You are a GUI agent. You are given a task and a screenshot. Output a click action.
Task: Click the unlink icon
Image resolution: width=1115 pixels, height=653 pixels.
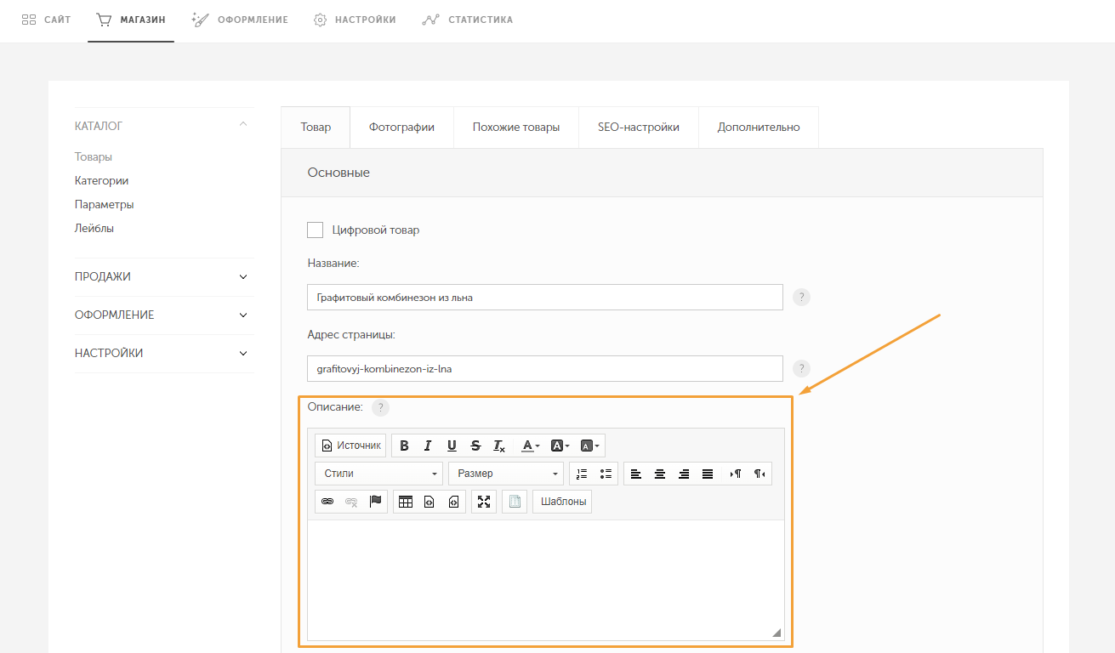pos(351,502)
